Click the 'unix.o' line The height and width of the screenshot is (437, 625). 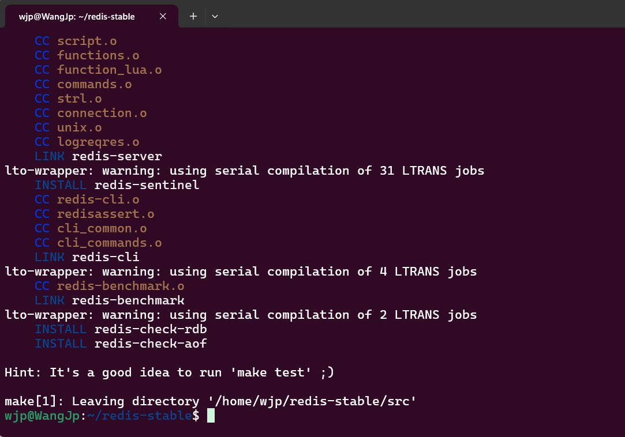coord(68,127)
